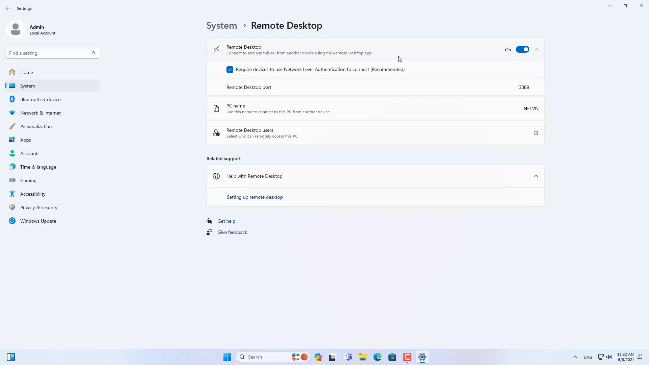This screenshot has height=365, width=649.
Task: Enable Network Level Authentication checkbox
Action: tap(230, 70)
